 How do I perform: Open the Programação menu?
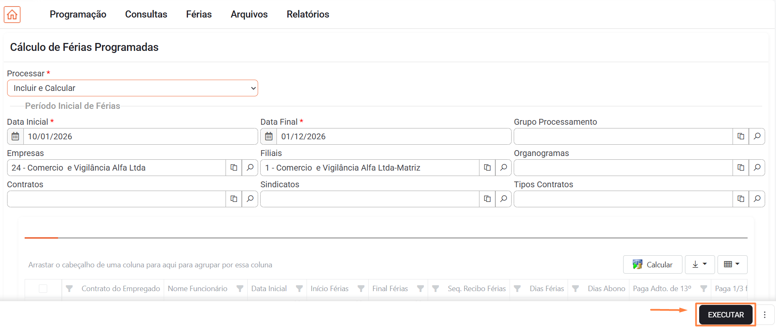tap(78, 14)
